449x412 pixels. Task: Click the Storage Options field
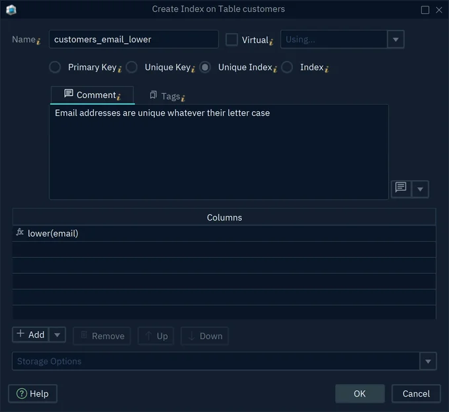[216, 361]
